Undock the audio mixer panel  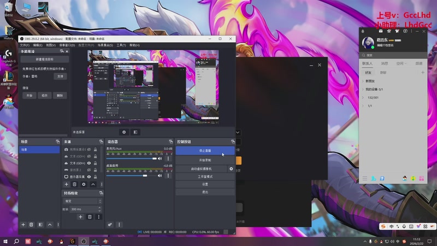click(x=171, y=142)
